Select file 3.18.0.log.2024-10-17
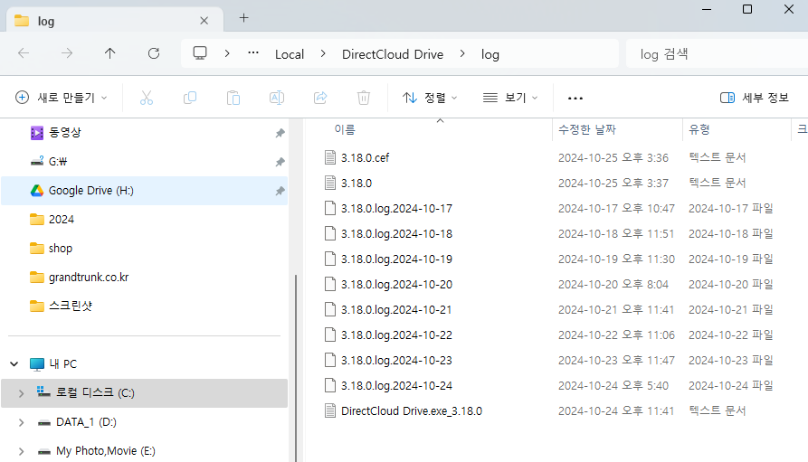The height and width of the screenshot is (462, 808). pos(396,208)
